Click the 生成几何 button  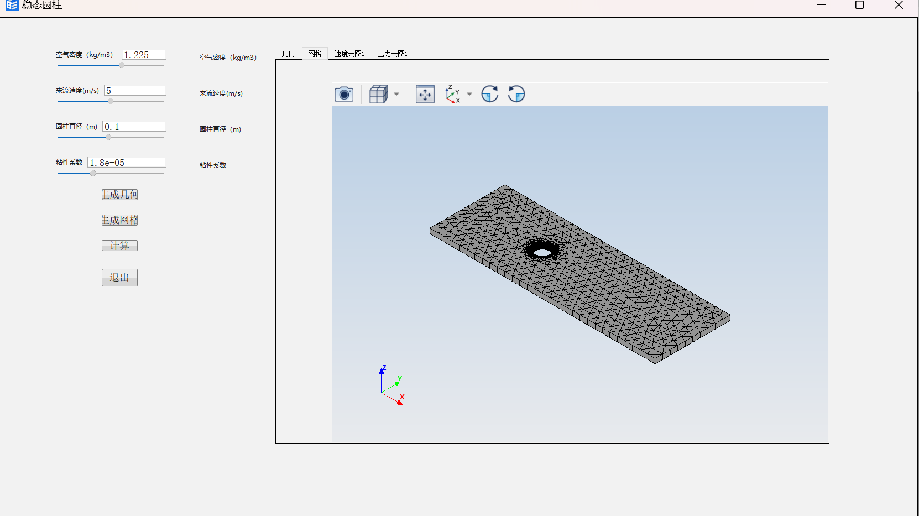pyautogui.click(x=119, y=195)
